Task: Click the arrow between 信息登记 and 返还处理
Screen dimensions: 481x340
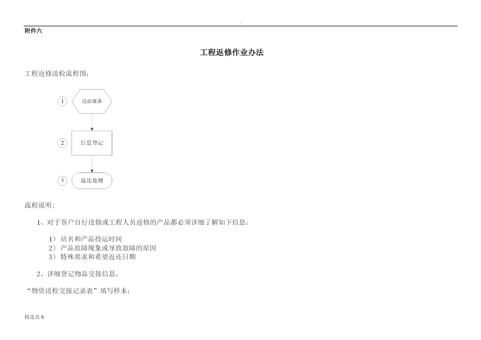Action: pos(92,164)
